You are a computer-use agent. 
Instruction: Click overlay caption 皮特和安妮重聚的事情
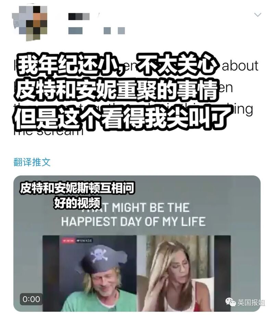click(x=116, y=90)
